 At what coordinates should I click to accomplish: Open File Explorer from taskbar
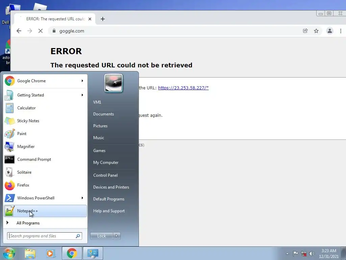(x=30, y=253)
